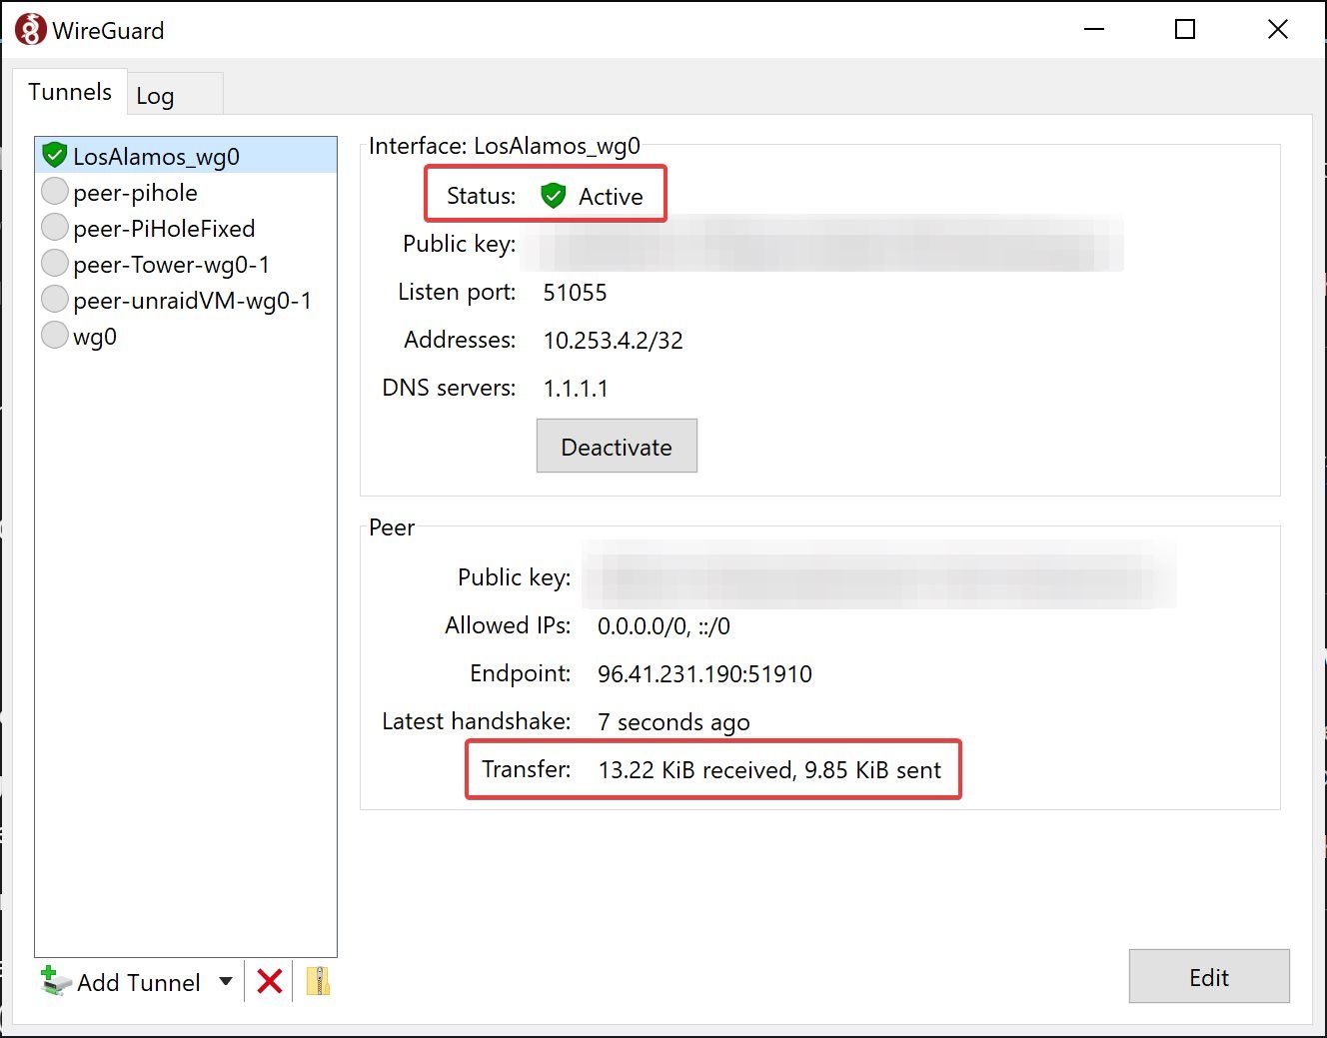
Task: Click the gray status circle beside wg0
Action: (55, 335)
